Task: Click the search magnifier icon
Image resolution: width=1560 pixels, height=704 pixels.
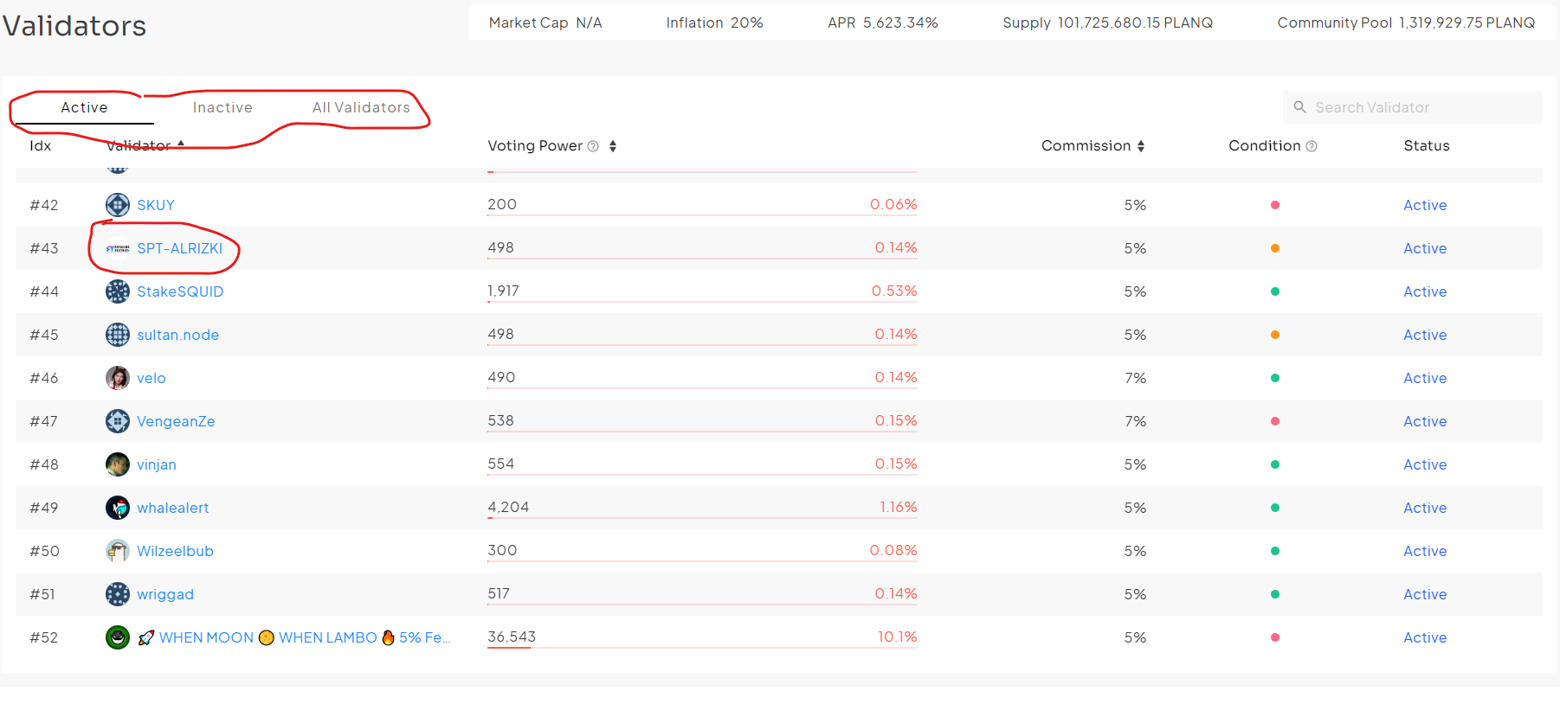Action: tap(1299, 107)
